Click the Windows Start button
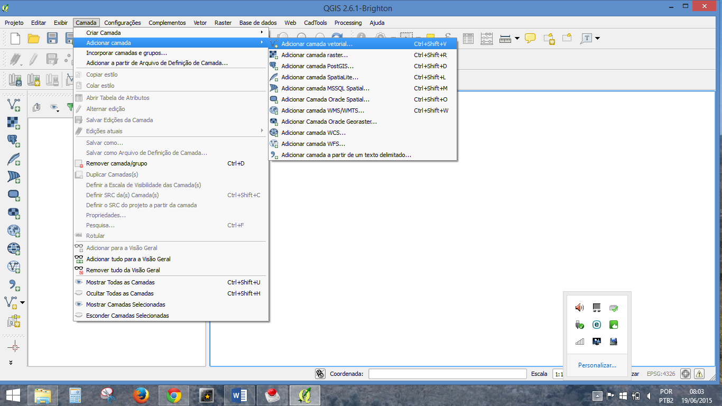 click(13, 395)
